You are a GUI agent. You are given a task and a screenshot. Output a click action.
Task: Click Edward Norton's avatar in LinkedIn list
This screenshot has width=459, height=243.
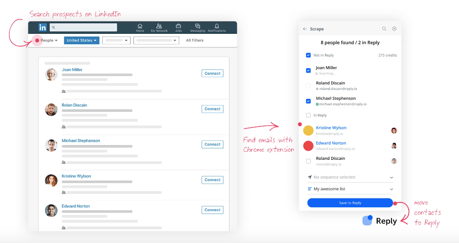[51, 211]
